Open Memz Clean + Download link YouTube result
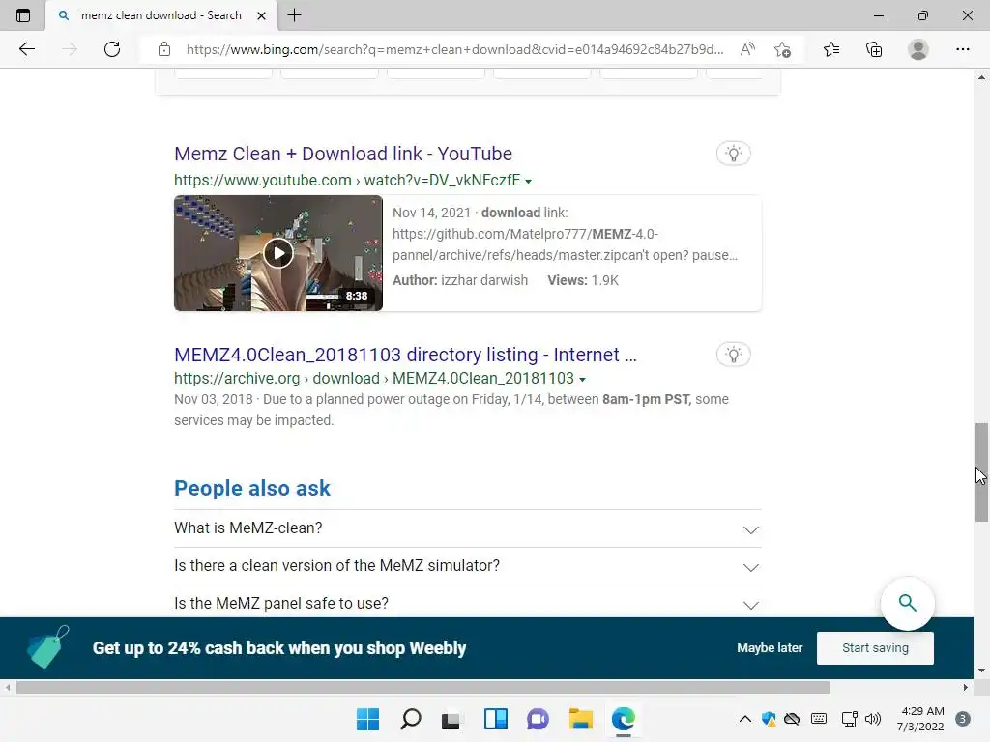Image resolution: width=990 pixels, height=742 pixels. pos(343,154)
